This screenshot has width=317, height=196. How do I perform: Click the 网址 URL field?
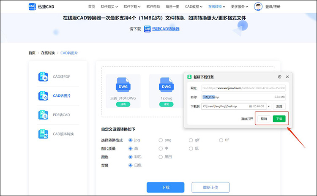click(x=243, y=88)
